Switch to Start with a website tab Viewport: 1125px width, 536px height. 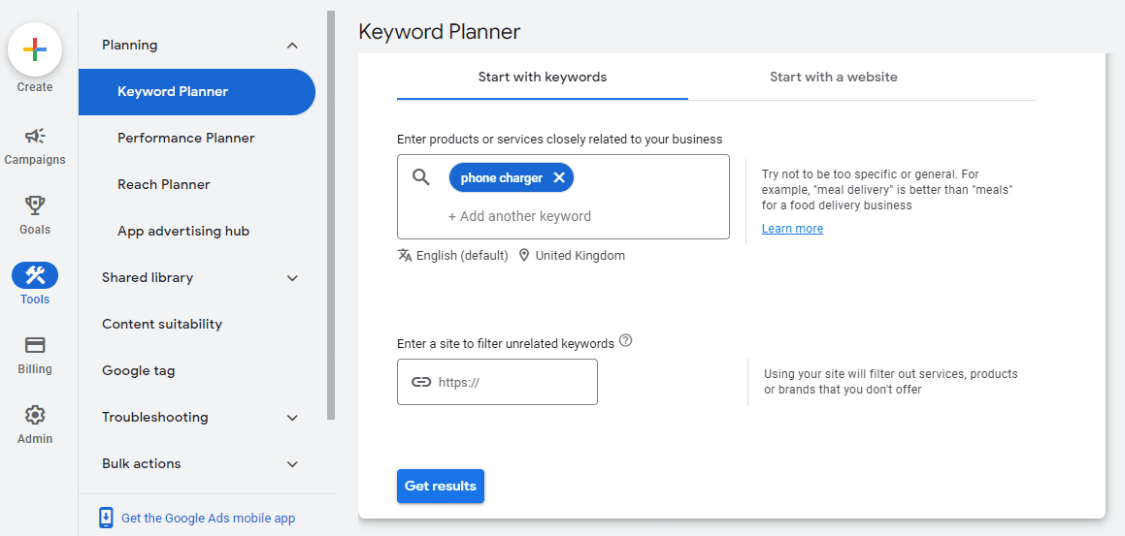click(x=833, y=77)
